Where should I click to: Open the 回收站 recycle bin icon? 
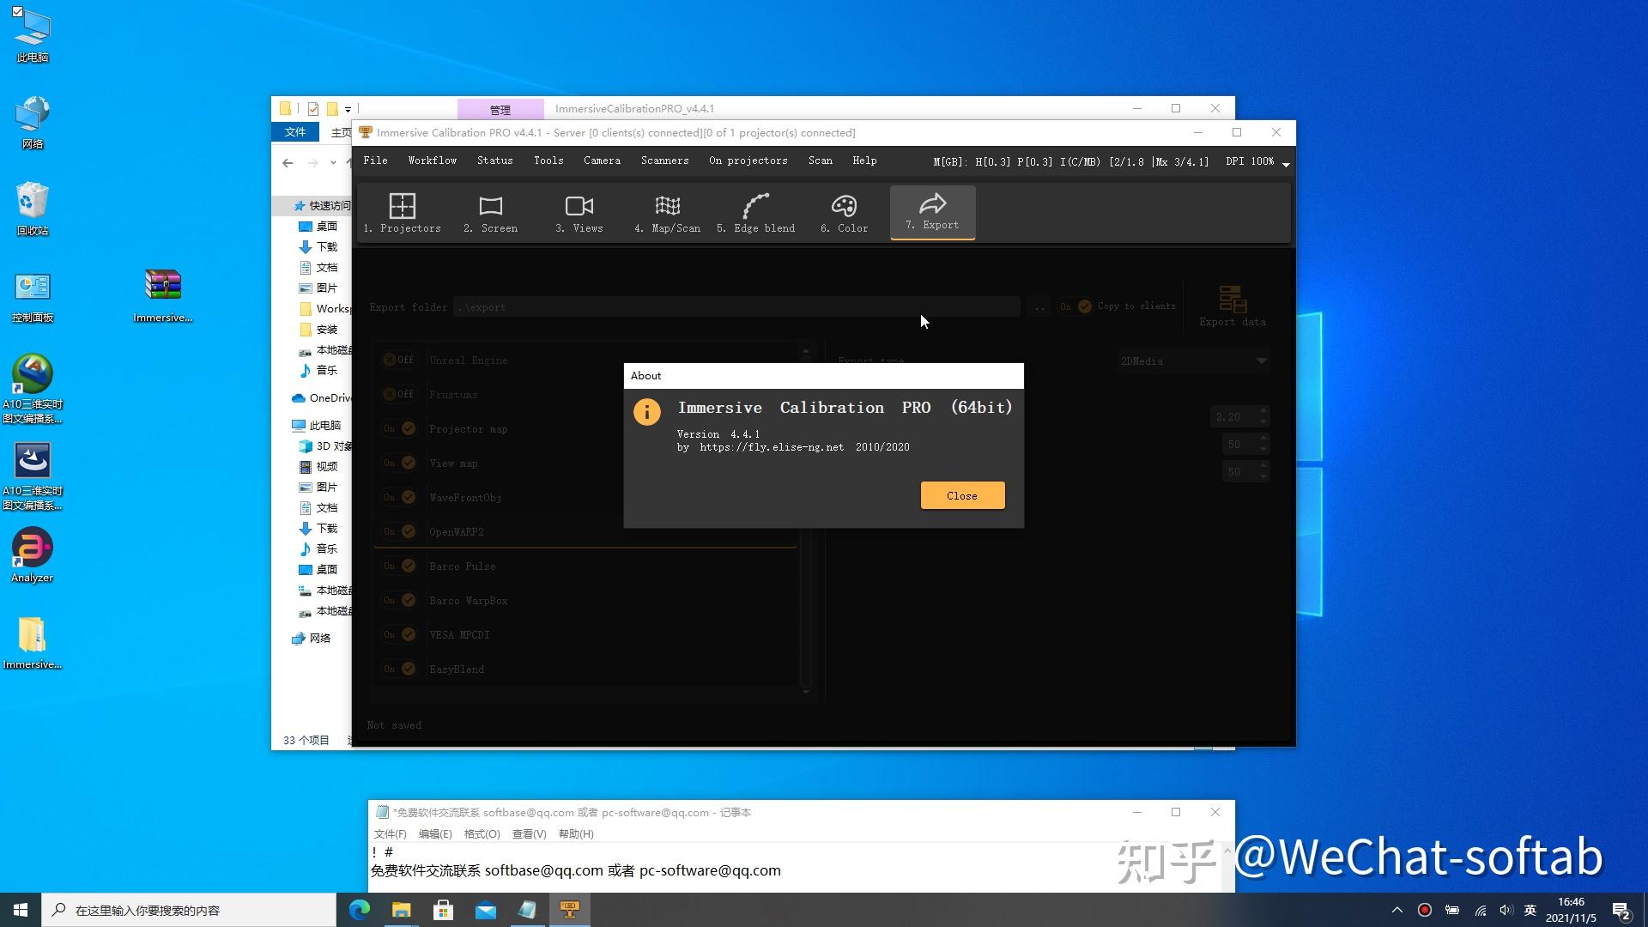33,209
